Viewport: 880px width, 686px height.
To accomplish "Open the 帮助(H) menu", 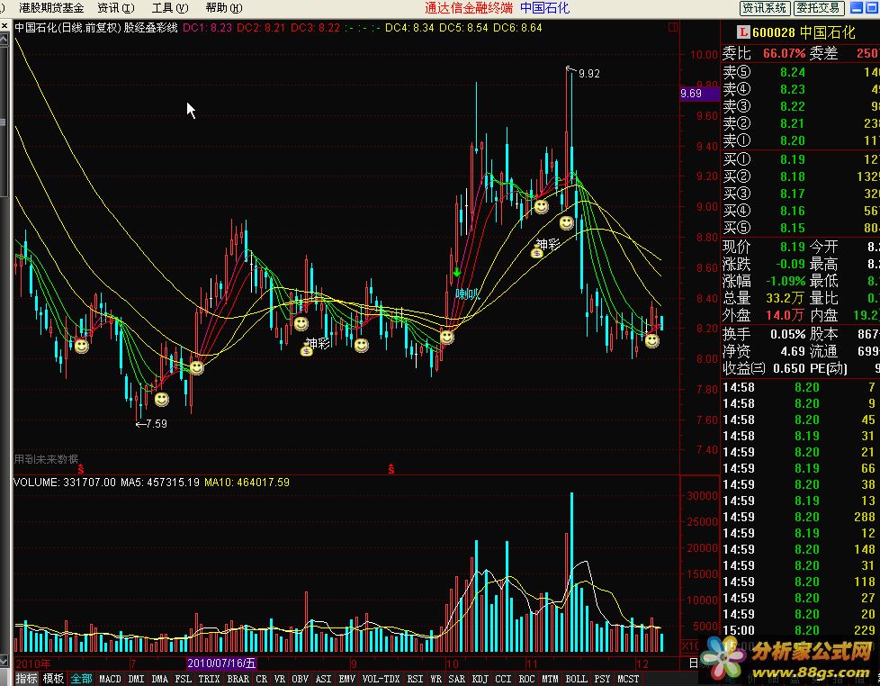I will coord(224,8).
